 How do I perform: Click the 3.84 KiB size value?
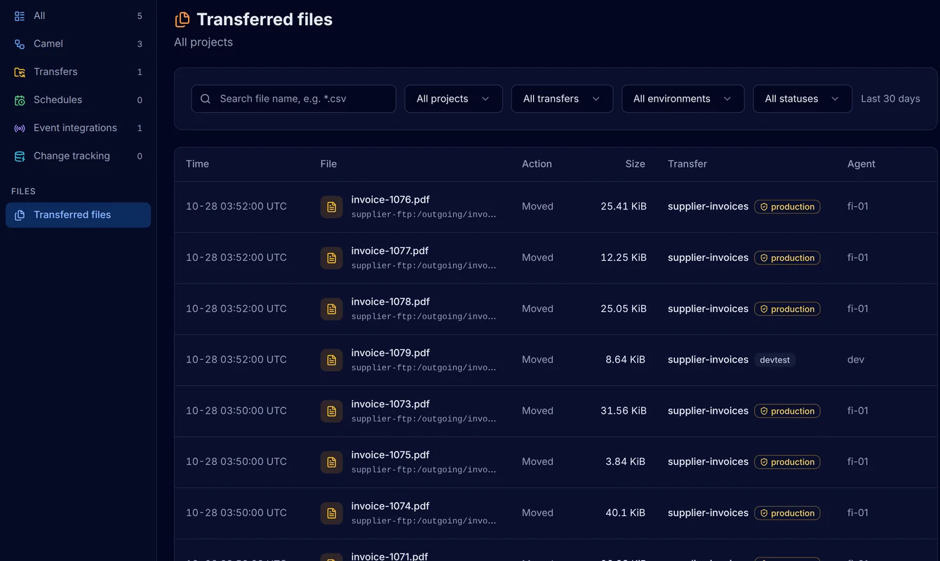tap(625, 462)
